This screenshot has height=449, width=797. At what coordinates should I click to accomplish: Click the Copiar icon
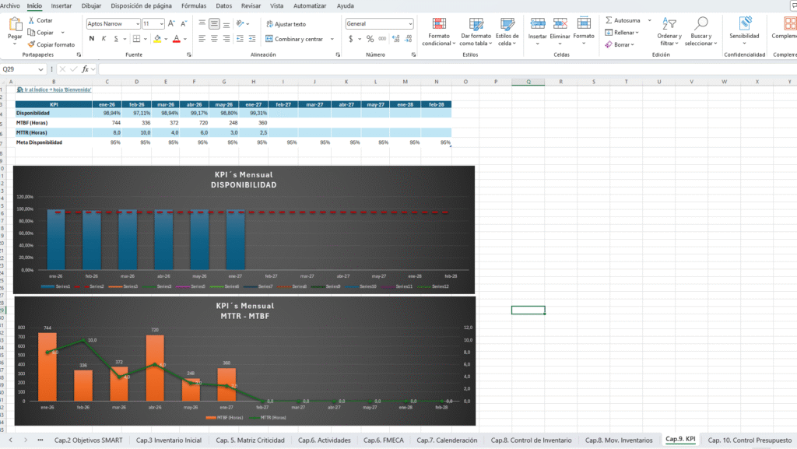31,33
